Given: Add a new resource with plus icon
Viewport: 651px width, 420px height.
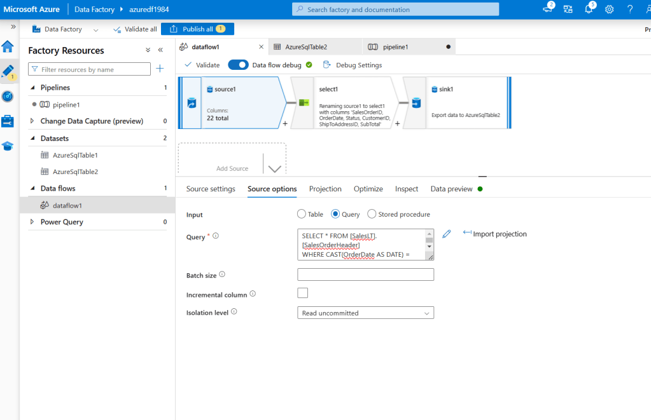Looking at the screenshot, I should (x=160, y=69).
